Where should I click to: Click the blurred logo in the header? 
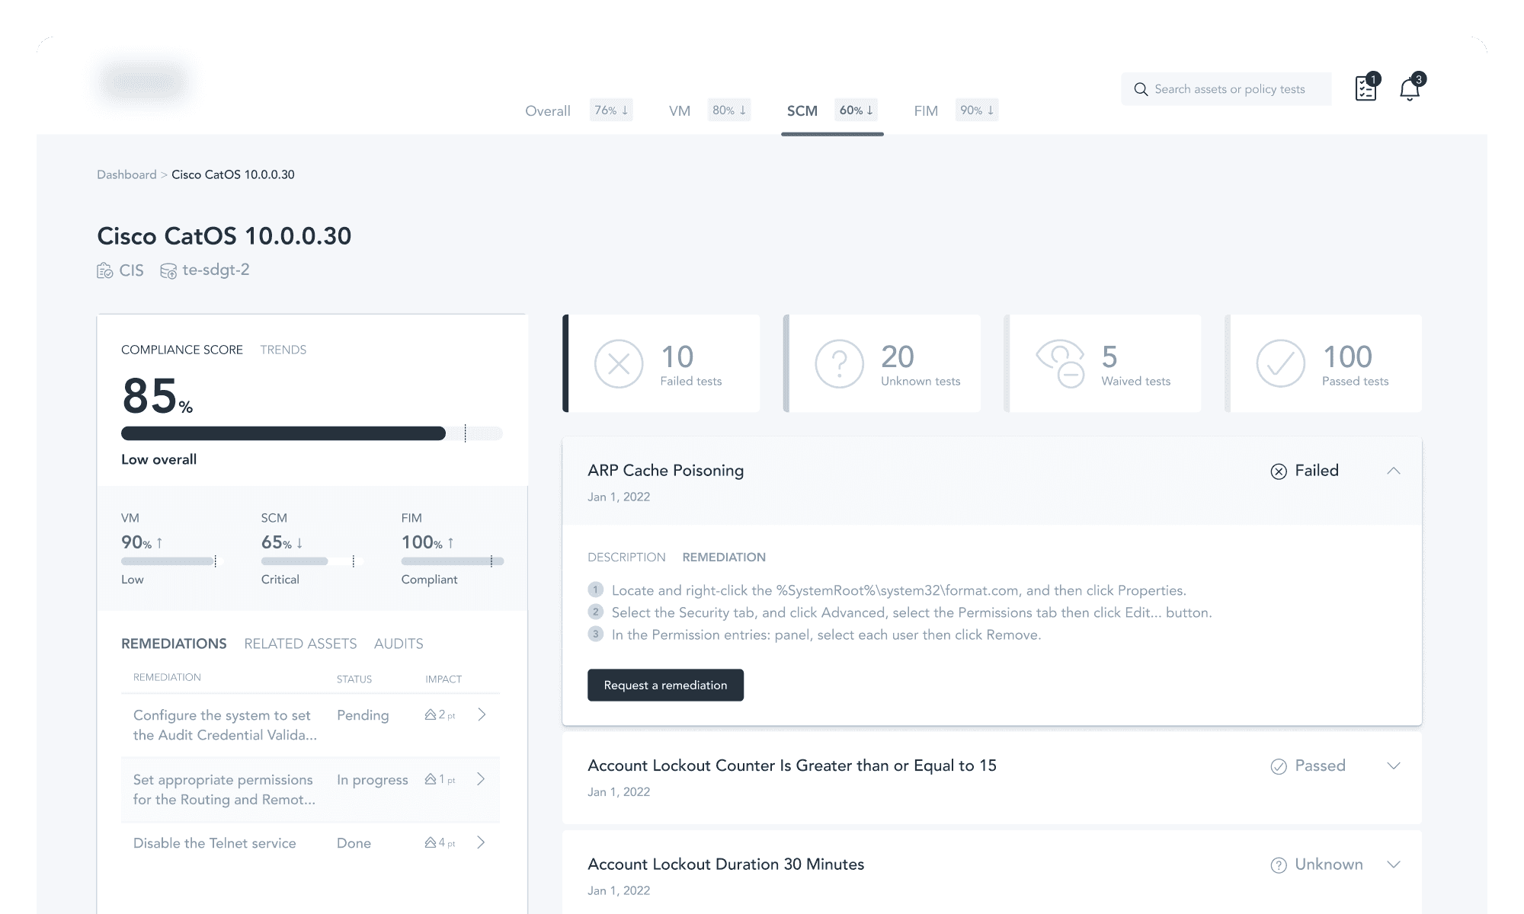pyautogui.click(x=144, y=81)
